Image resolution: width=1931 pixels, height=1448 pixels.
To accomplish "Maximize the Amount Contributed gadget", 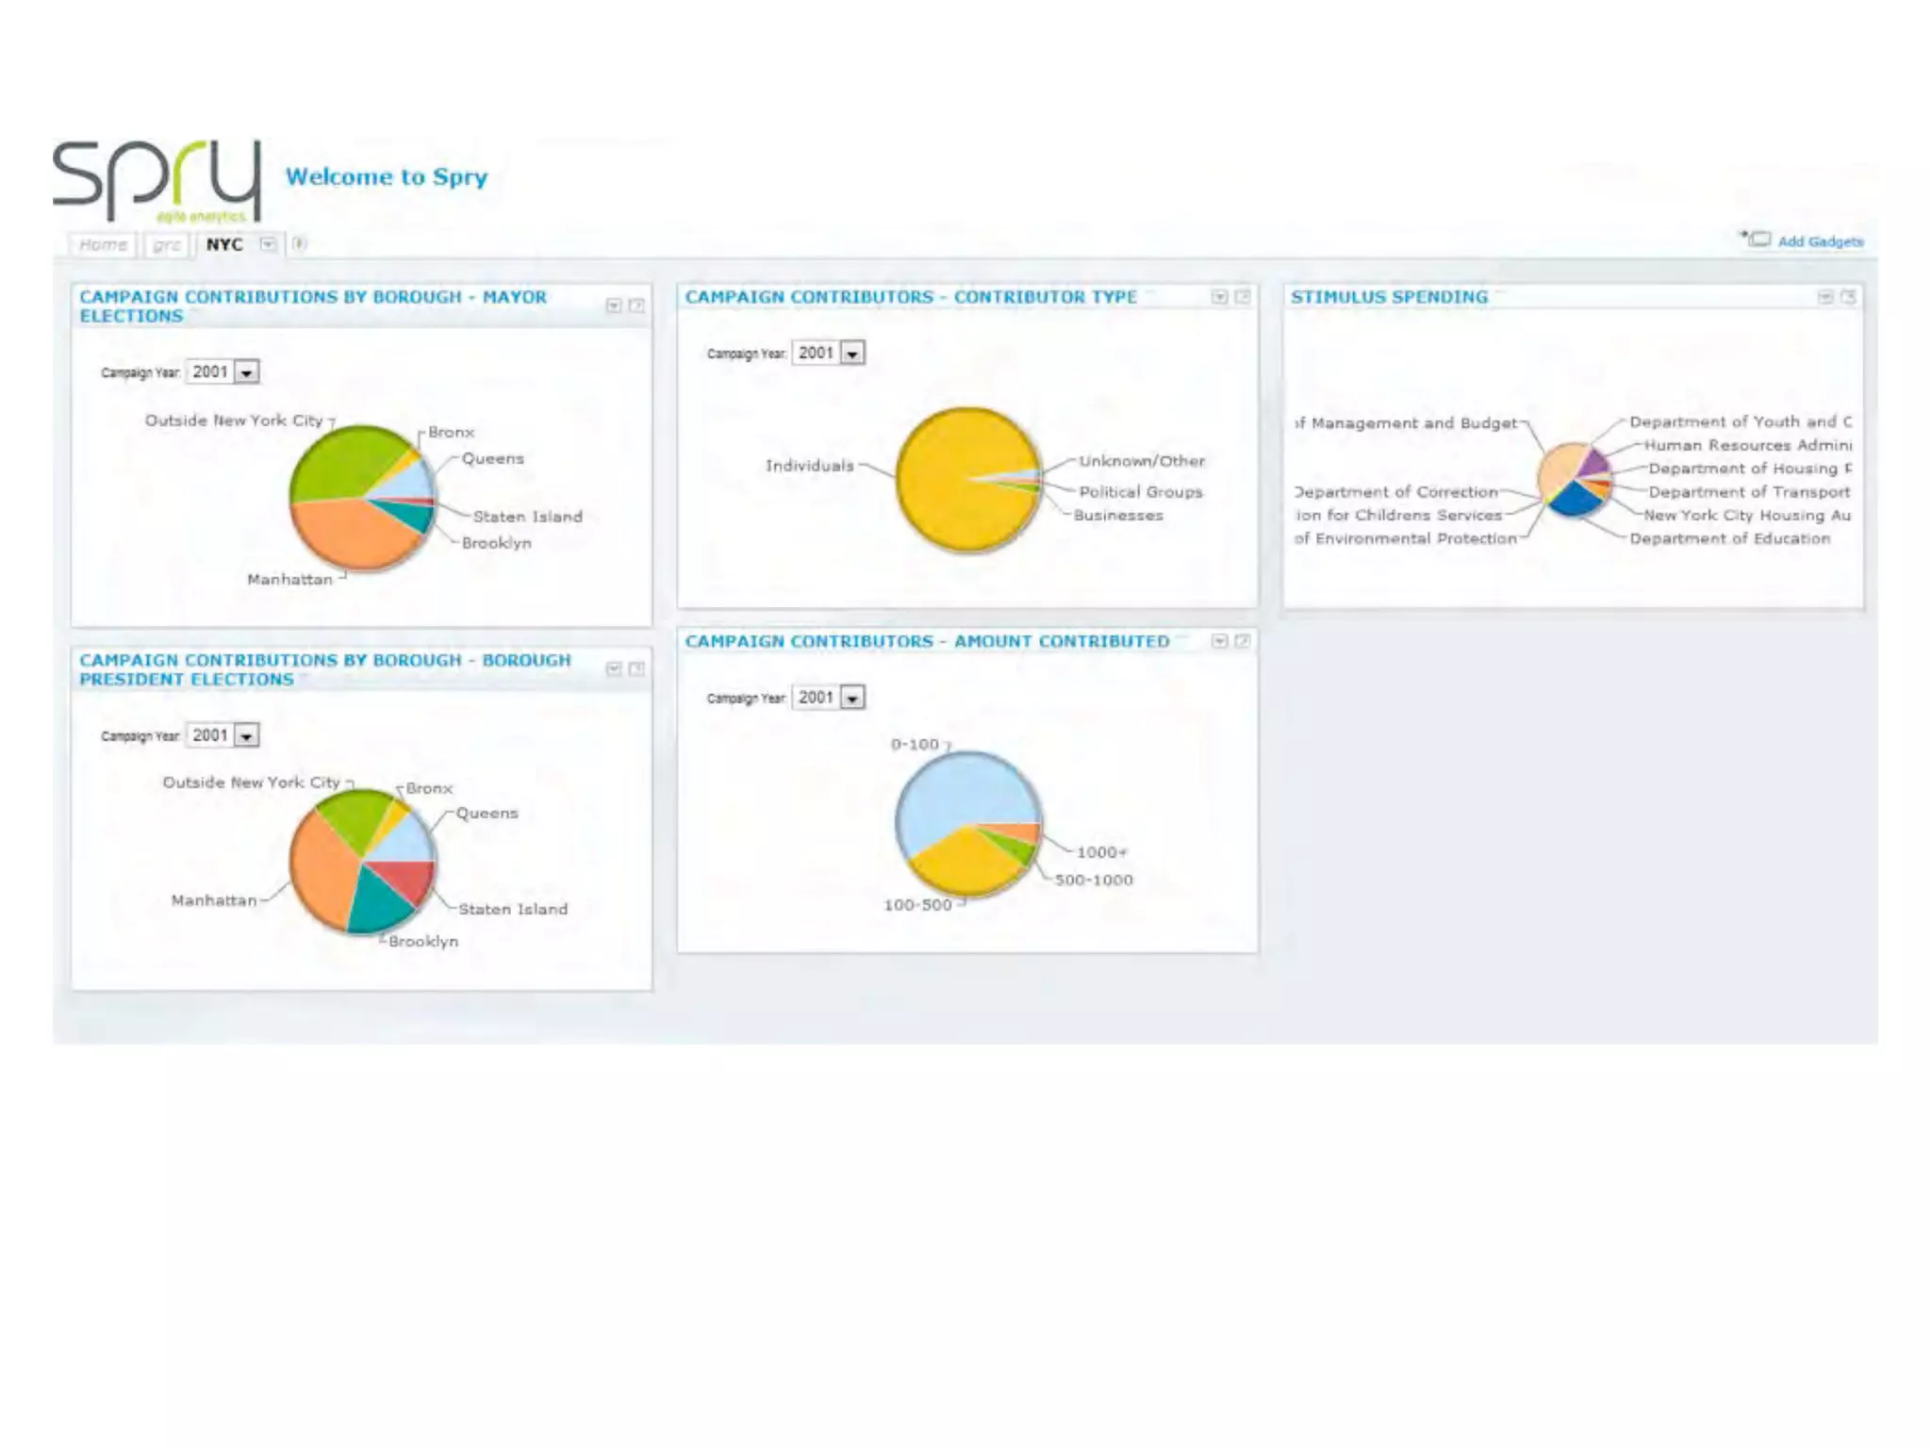I will (x=1242, y=641).
